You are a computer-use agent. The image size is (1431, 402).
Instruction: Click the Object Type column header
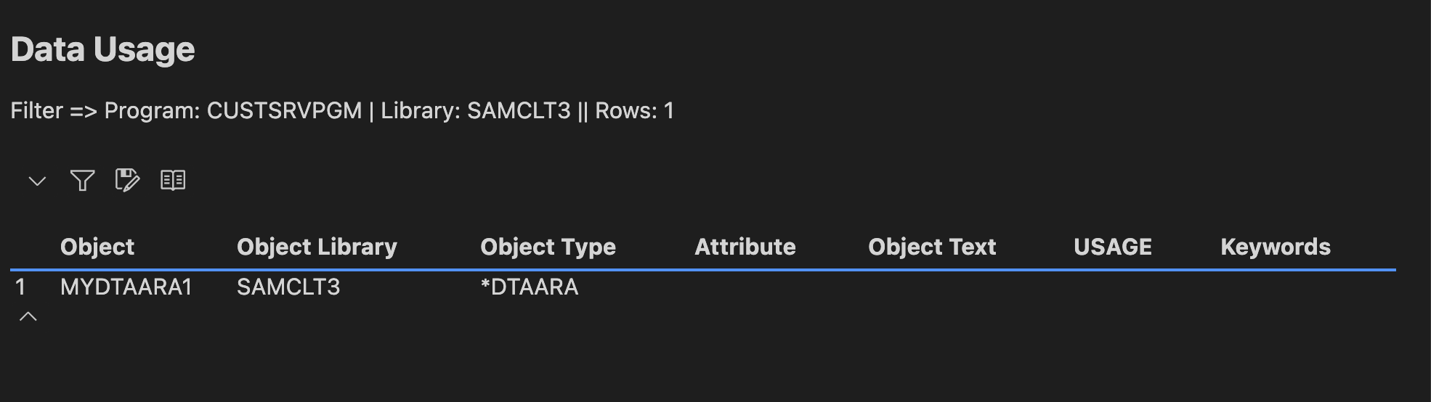pyautogui.click(x=548, y=247)
